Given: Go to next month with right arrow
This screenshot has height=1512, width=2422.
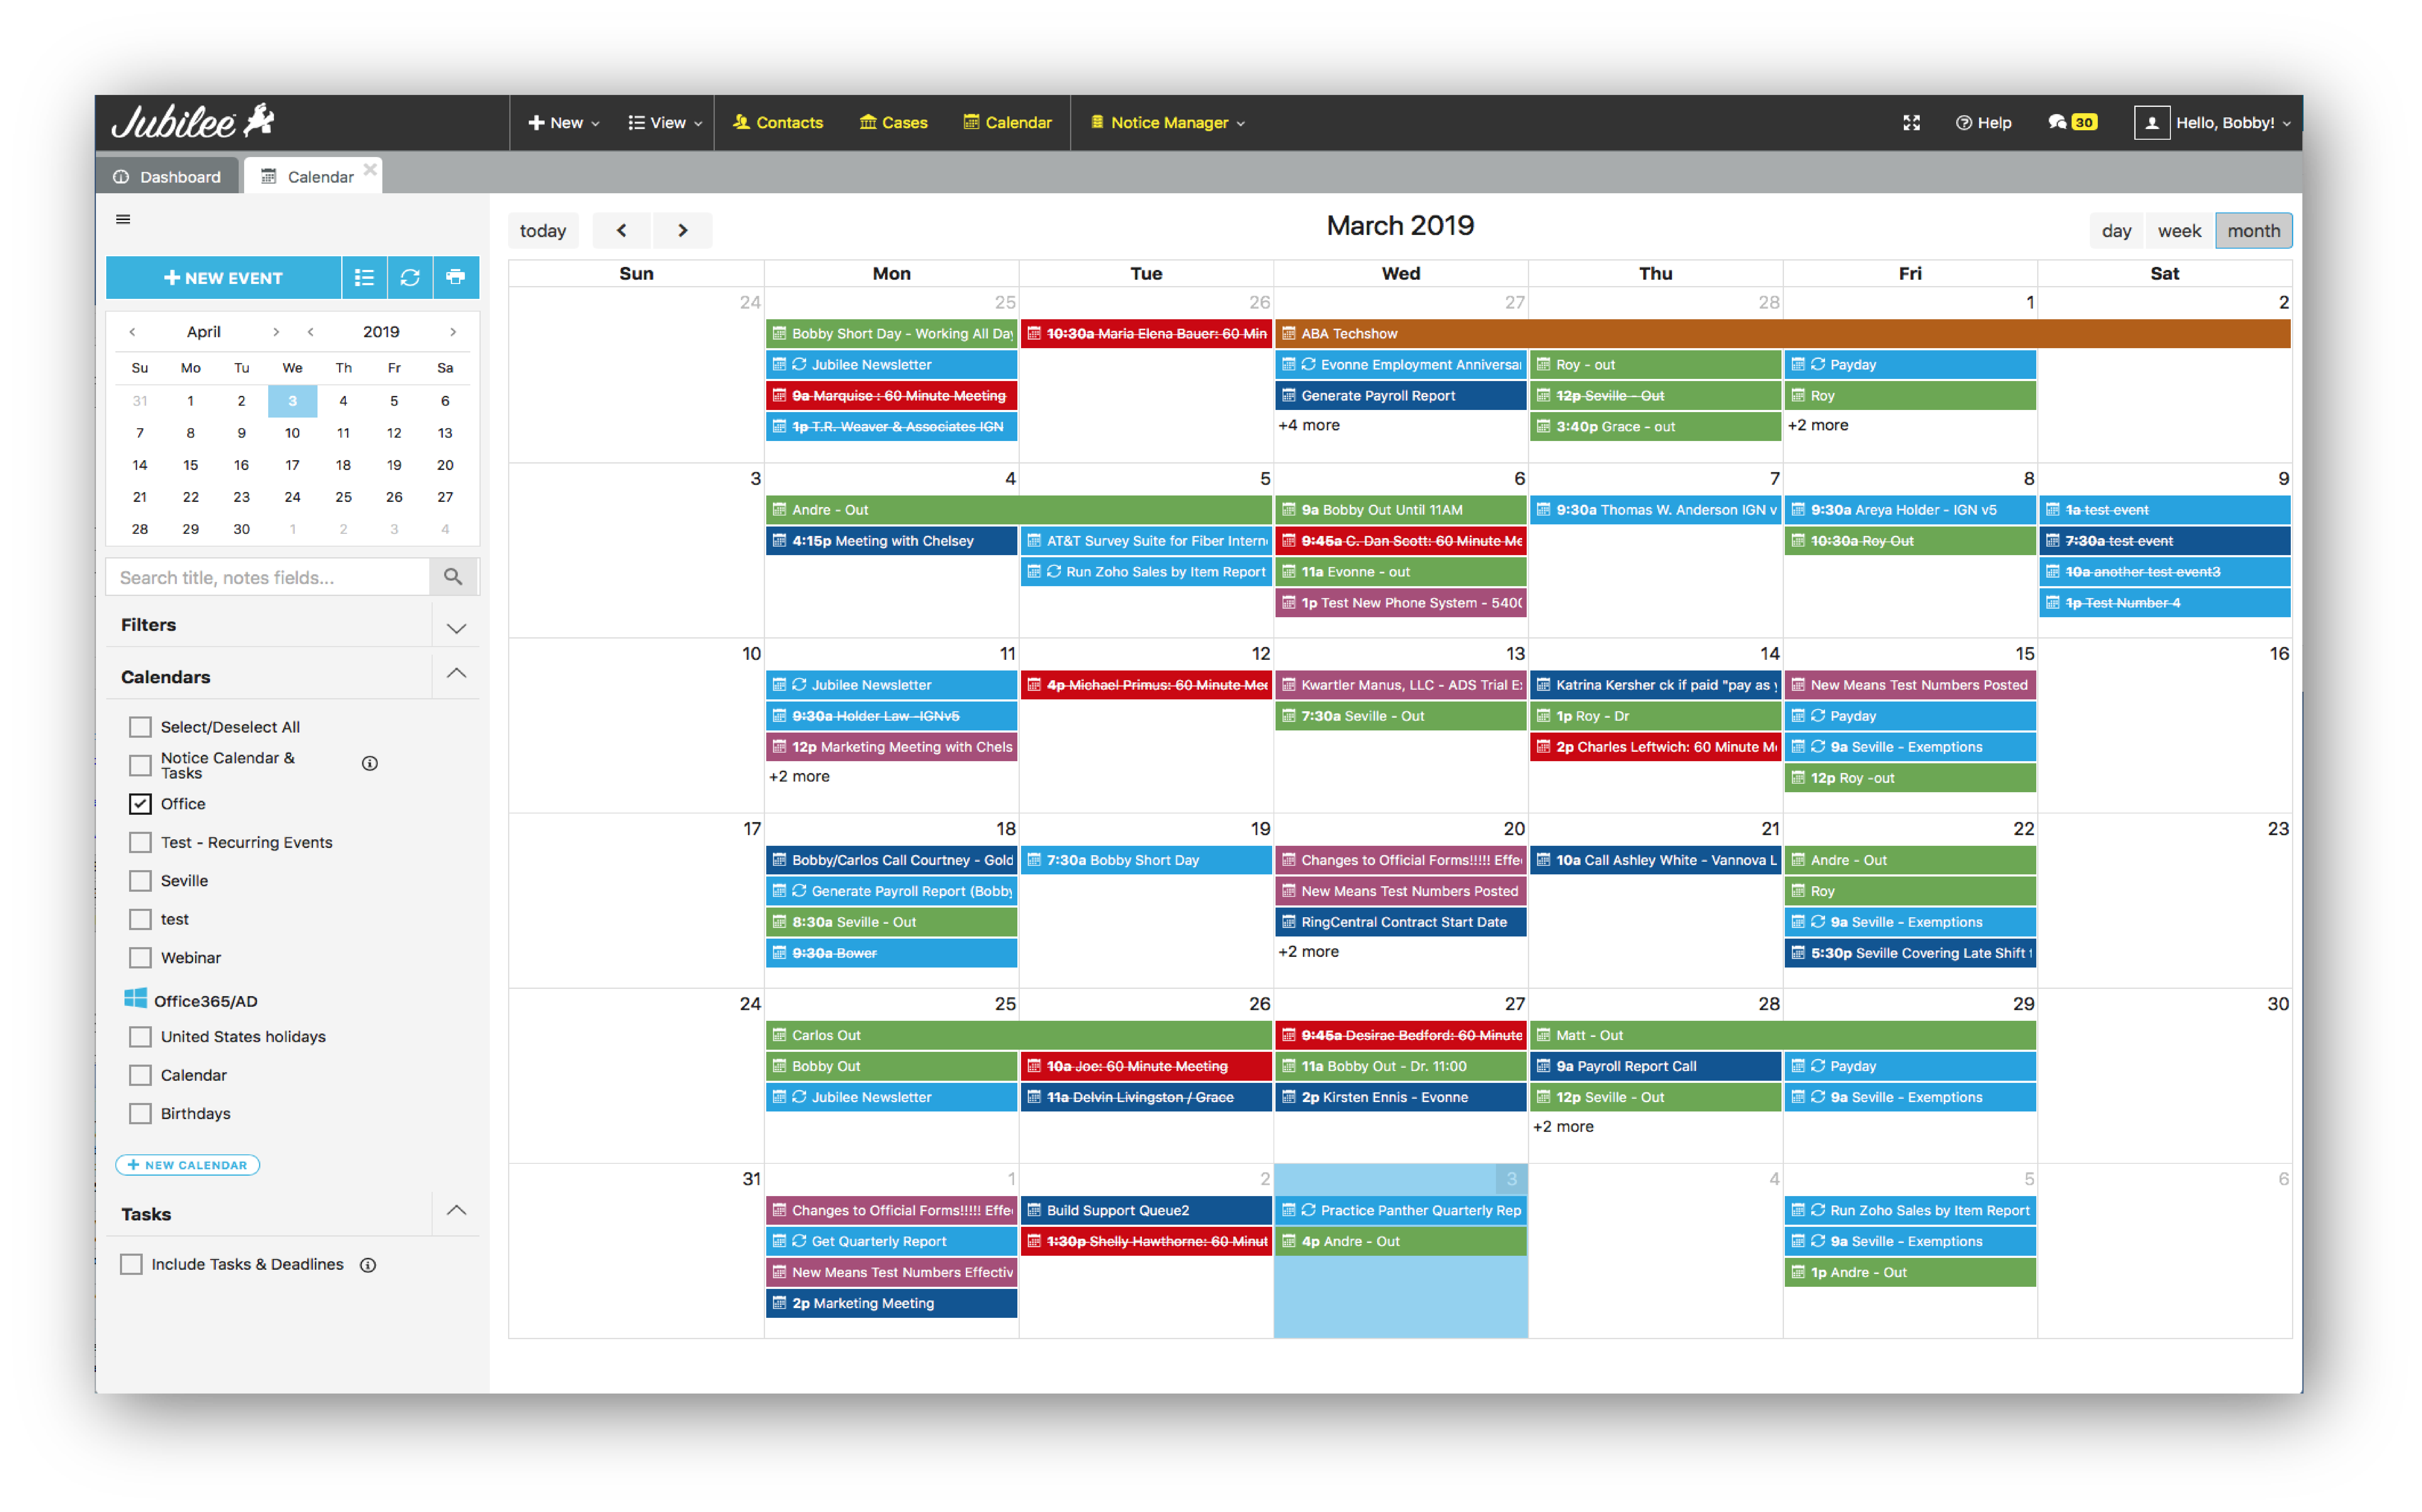Looking at the screenshot, I should click(683, 231).
